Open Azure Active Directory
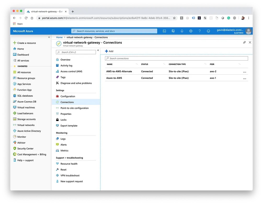This screenshot has width=263, height=204. tap(27, 131)
